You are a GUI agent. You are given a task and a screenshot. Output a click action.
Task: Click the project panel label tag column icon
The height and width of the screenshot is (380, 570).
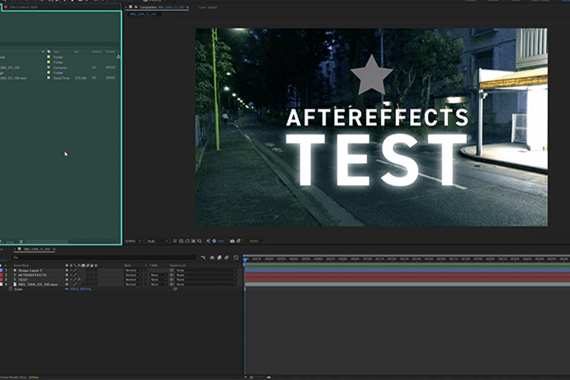[x=49, y=51]
